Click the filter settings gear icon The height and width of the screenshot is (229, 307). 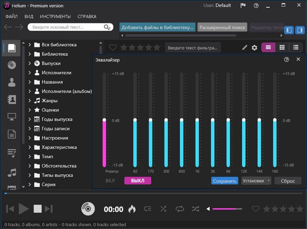pyautogui.click(x=254, y=48)
